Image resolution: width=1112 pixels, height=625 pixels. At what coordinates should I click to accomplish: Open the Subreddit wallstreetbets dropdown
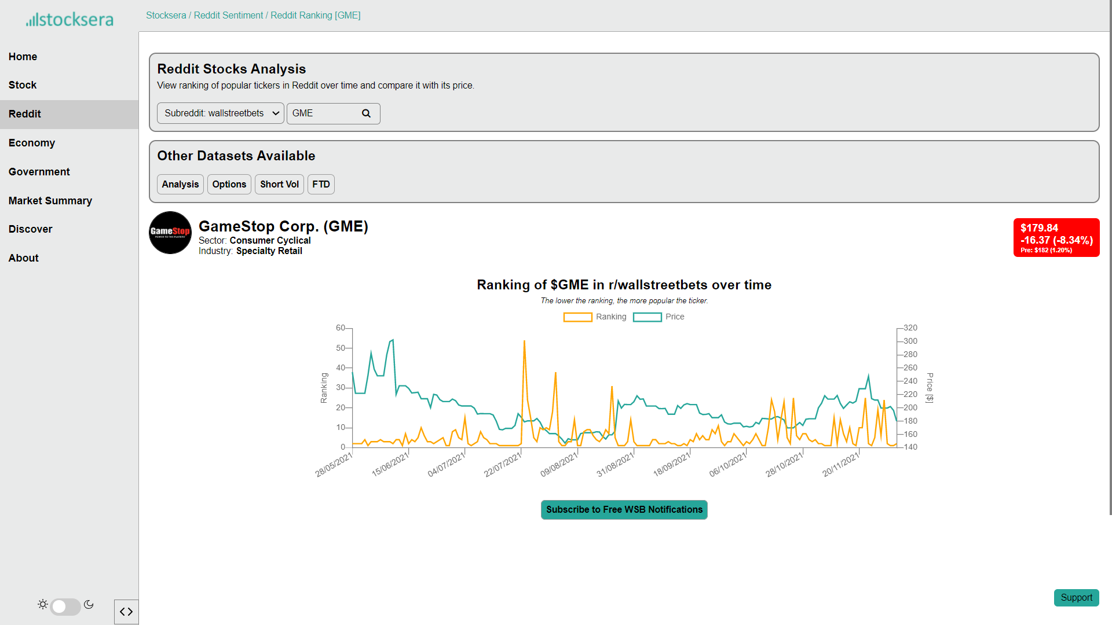pos(220,113)
